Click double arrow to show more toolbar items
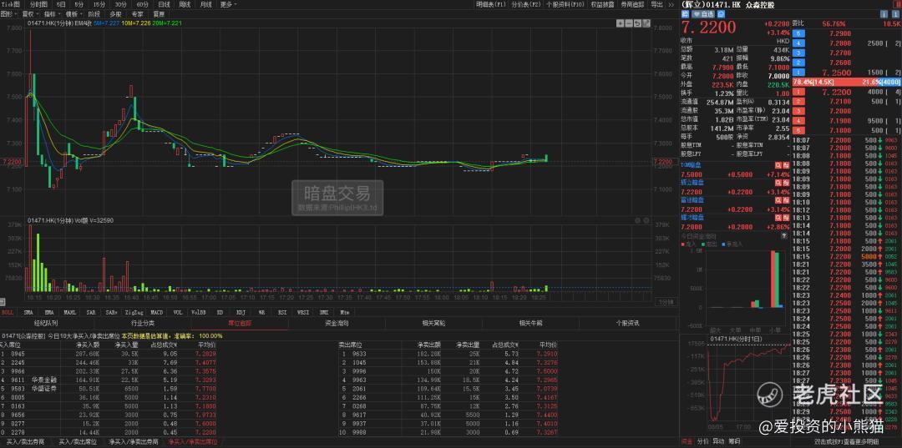The image size is (902, 448). pyautogui.click(x=671, y=5)
